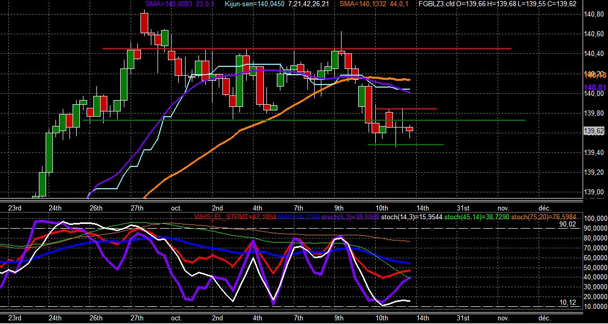Click the oct. label on main chart axis
The height and width of the screenshot is (324, 608).
176,208
